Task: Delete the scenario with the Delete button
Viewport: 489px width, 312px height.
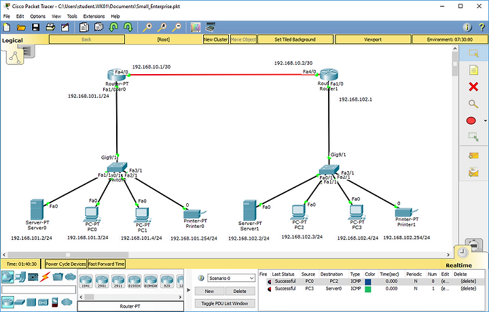Action: tap(240, 291)
